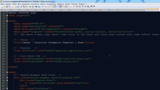Undo the last edit via the green arrow

pyautogui.click(x=30, y=7)
